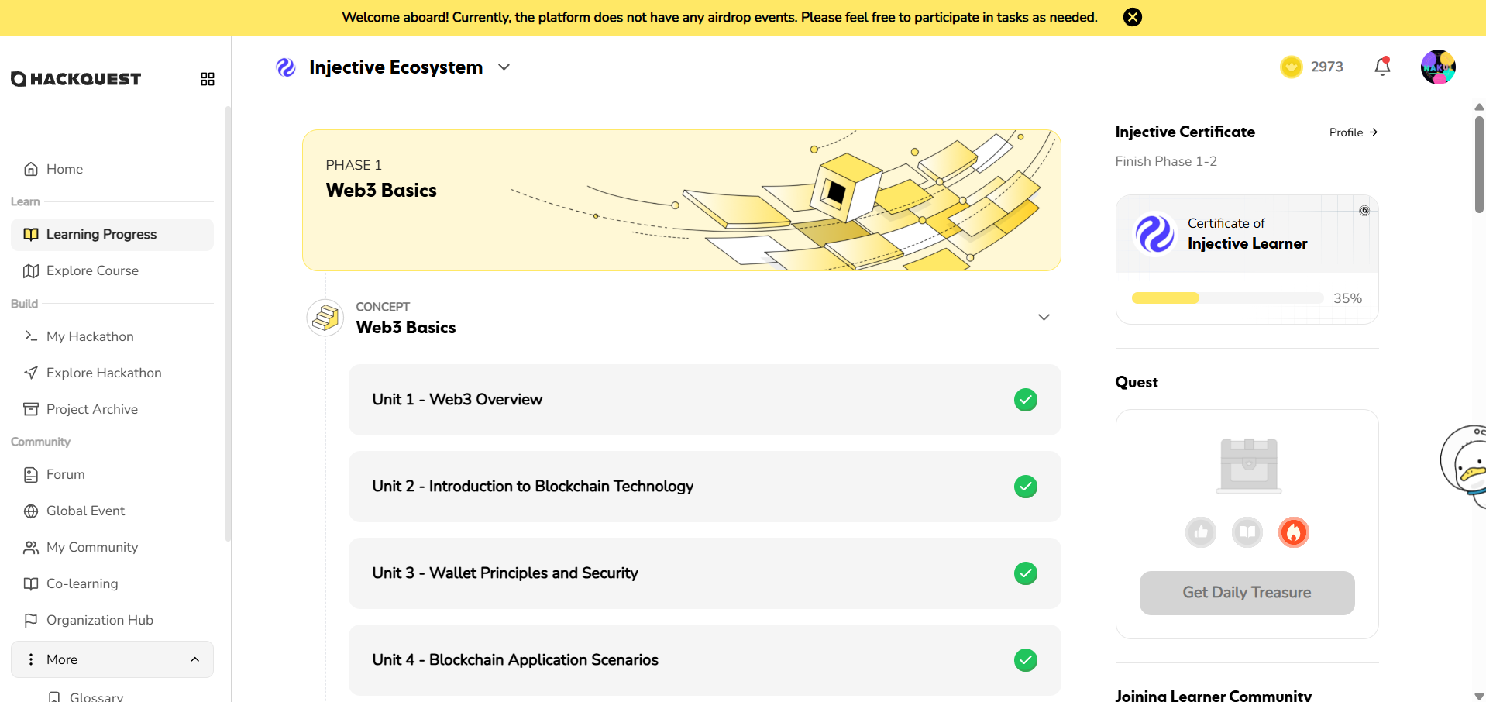
Task: Click the Injective Learner certificate logo
Action: (x=1155, y=233)
